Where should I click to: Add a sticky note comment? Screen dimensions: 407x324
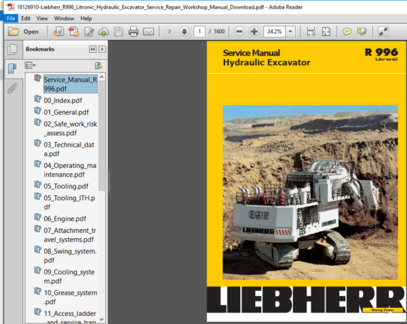[x=347, y=32]
